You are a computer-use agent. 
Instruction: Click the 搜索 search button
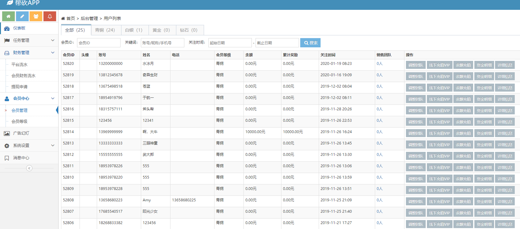(310, 43)
